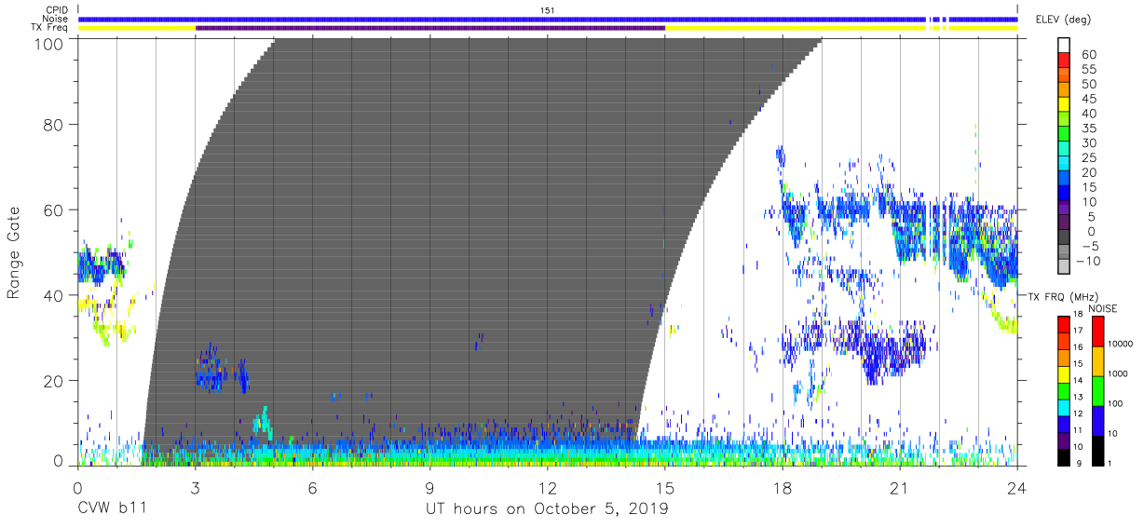
Task: Click ELEV colorbar value 50
Action: (1088, 85)
